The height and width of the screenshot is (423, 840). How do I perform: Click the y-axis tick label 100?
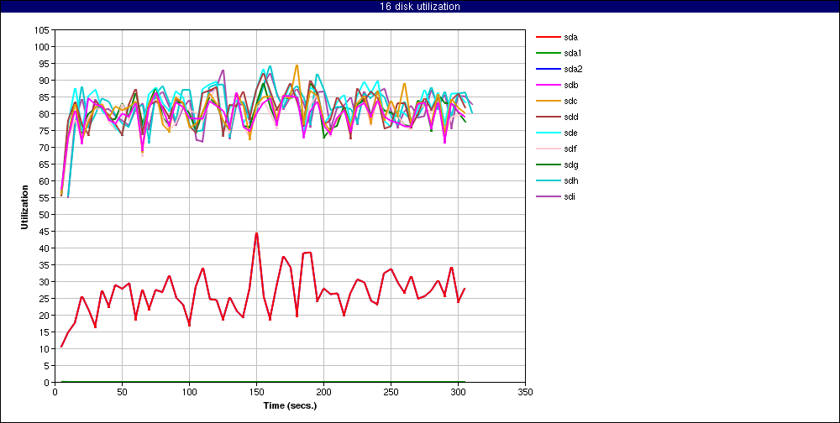click(x=42, y=47)
